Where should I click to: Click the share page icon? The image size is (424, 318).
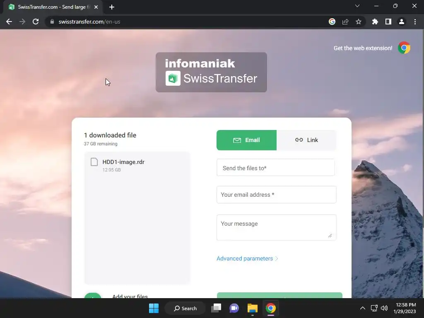point(345,22)
